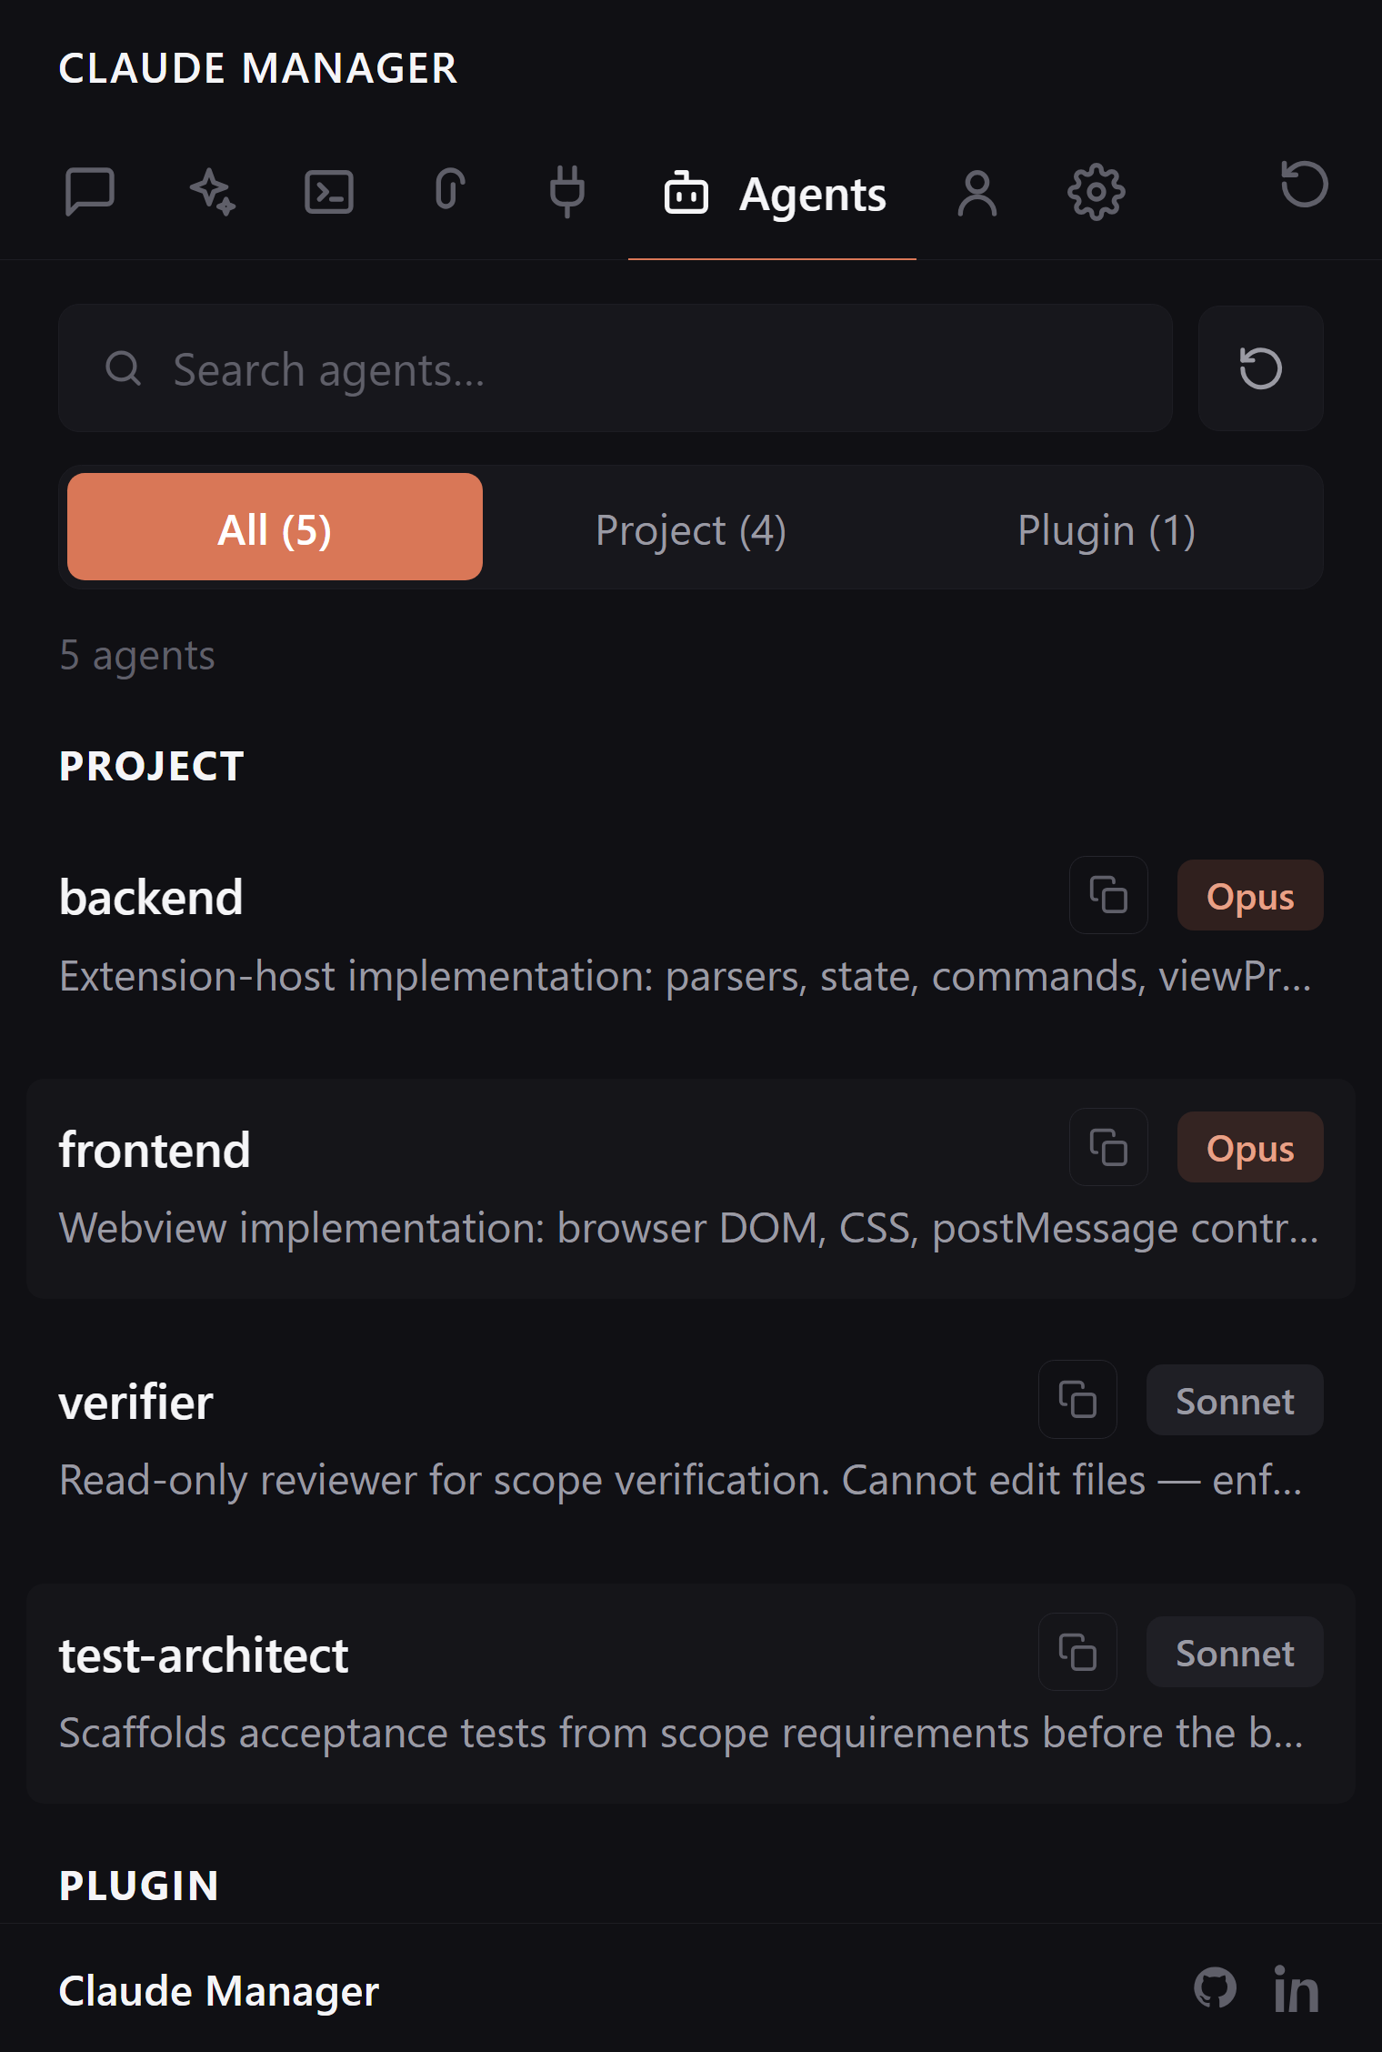
Task: Open the settings gear tab
Action: coord(1096,192)
